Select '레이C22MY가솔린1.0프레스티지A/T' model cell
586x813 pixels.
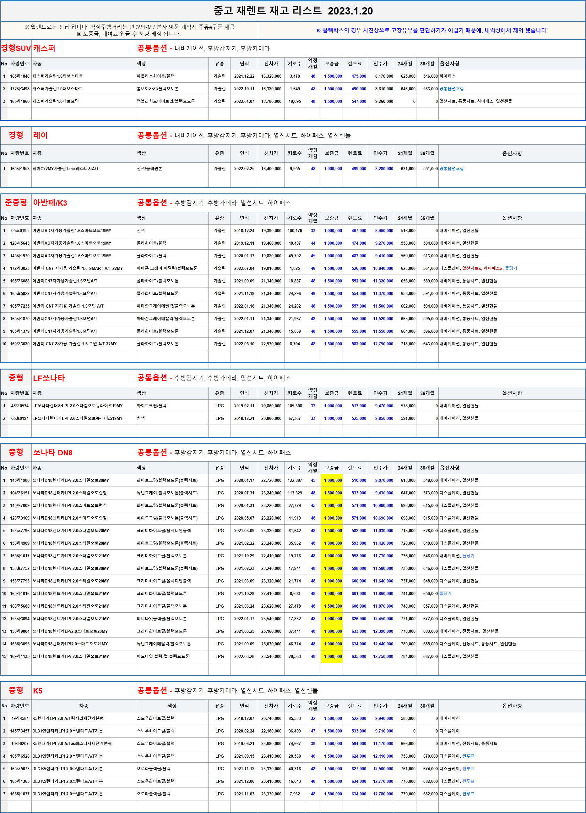[84, 169]
